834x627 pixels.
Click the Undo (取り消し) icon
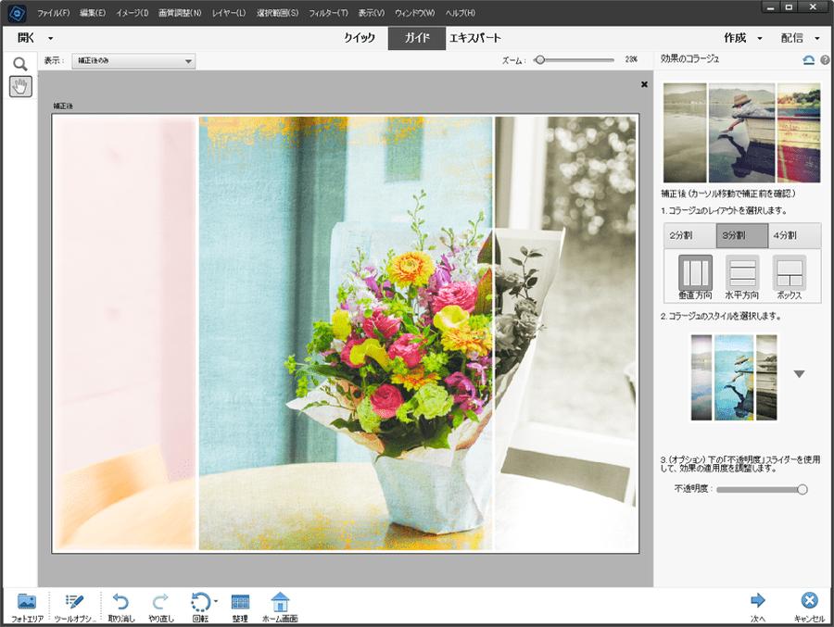click(120, 603)
